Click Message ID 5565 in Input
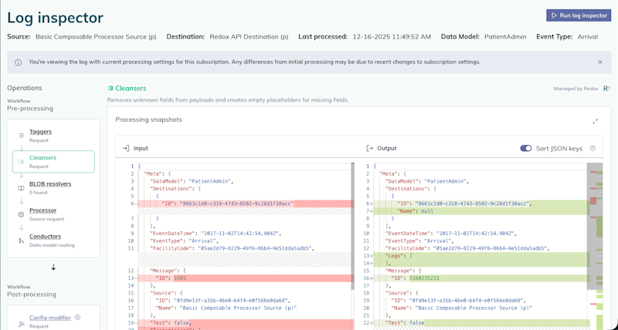Screen dimensions: 618x330 [x=180, y=278]
